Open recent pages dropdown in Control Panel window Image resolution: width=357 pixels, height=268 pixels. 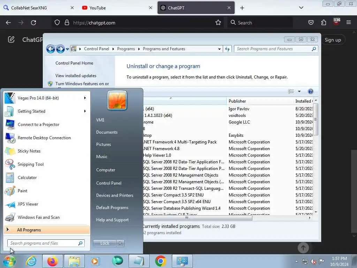click(67, 49)
